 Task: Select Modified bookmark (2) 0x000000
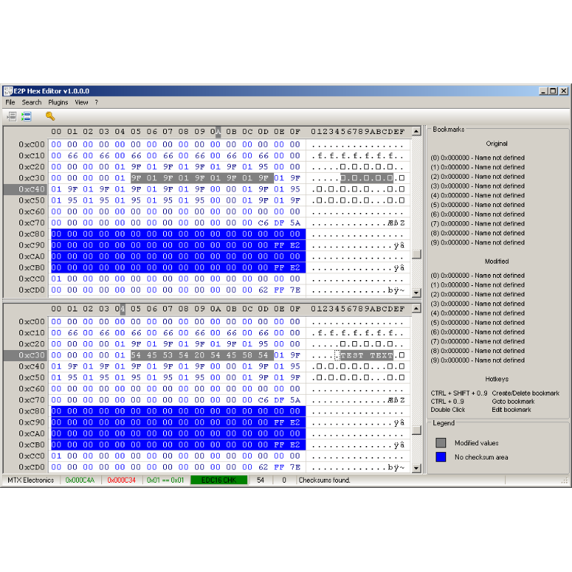[x=477, y=294]
